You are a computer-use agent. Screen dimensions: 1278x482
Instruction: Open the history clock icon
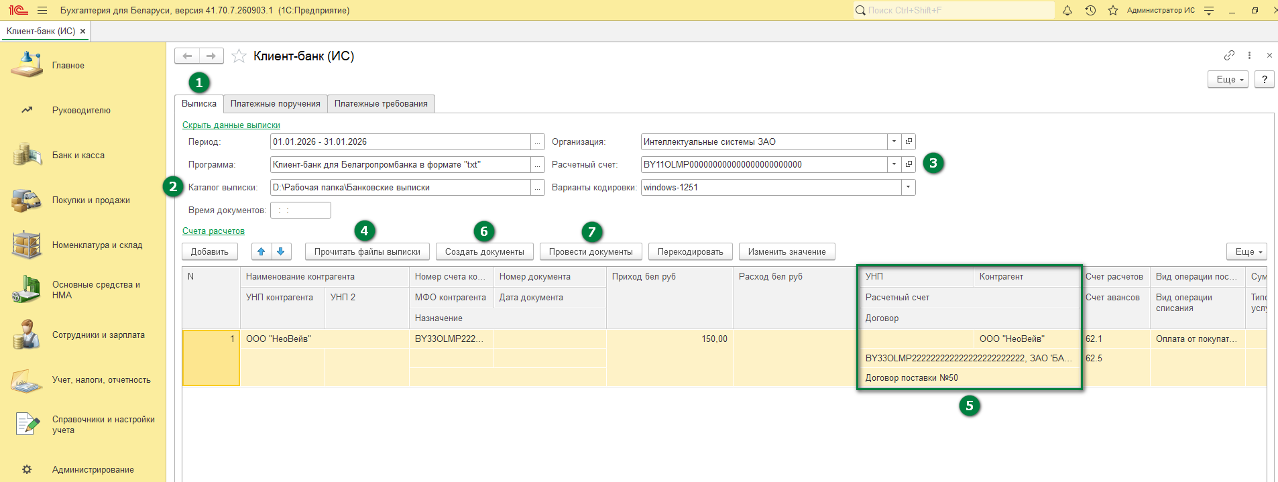(x=1090, y=10)
